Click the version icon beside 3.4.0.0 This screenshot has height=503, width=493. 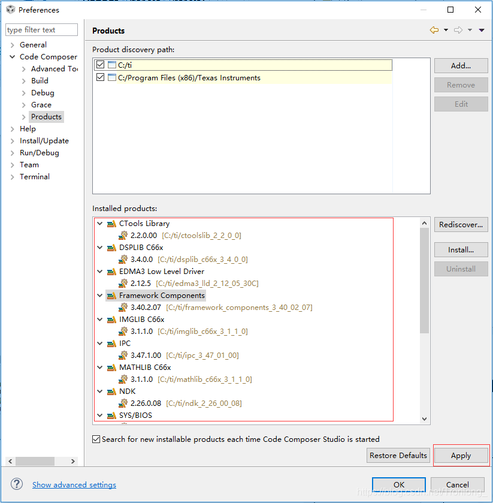(123, 259)
